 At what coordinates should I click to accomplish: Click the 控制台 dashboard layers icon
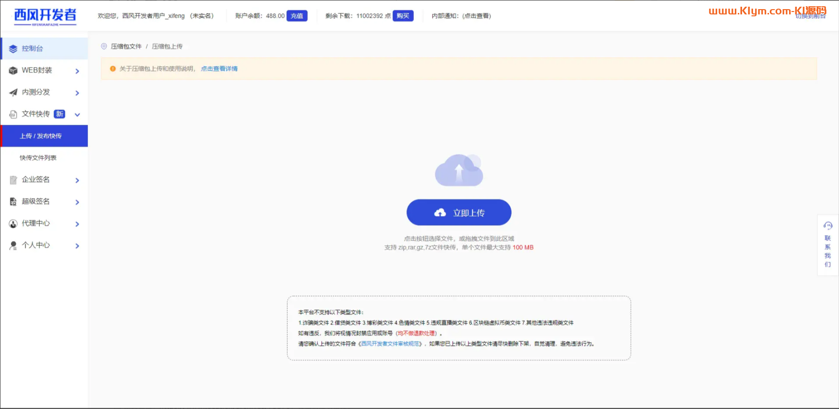13,48
